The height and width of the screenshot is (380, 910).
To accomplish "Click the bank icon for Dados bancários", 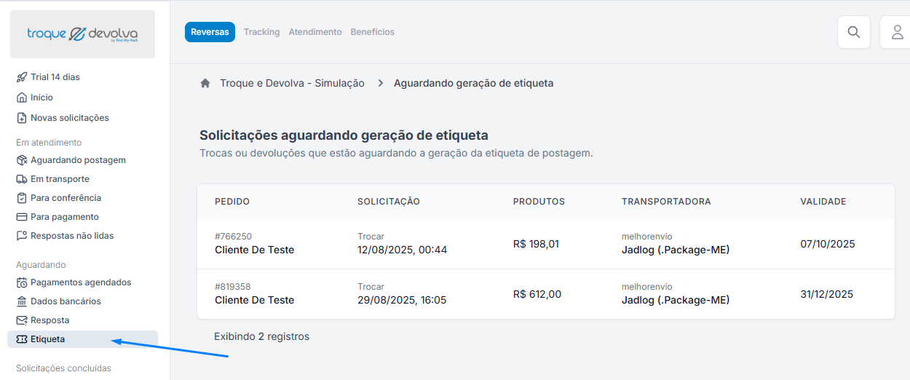I will [22, 301].
